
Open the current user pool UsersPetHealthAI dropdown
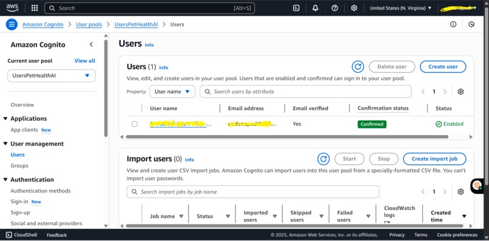point(52,76)
